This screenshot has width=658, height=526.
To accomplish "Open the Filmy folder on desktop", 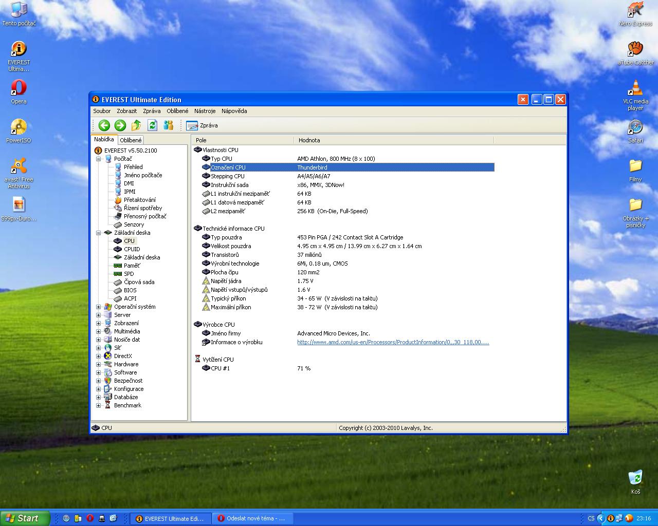I will point(635,170).
